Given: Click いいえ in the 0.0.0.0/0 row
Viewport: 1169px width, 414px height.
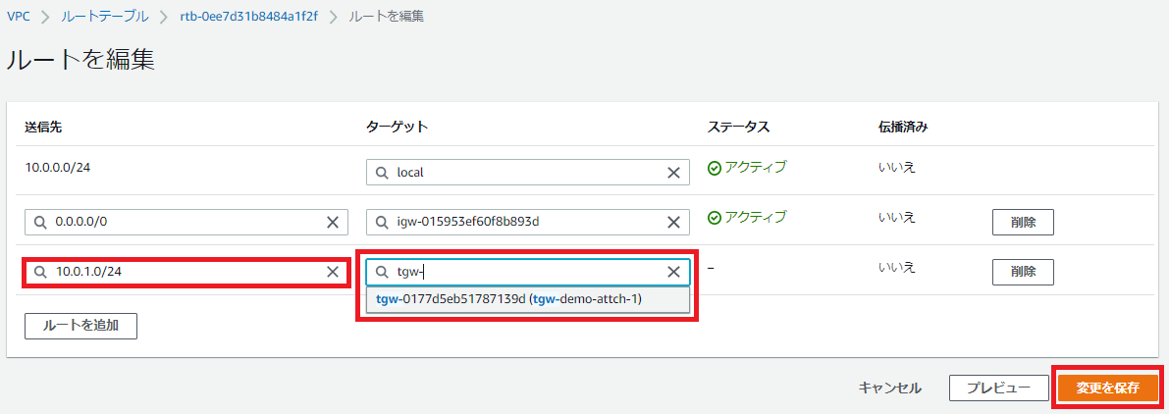Looking at the screenshot, I should pyautogui.click(x=897, y=217).
